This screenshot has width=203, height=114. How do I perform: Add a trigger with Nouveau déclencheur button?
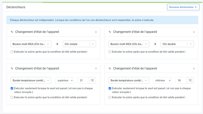[183, 7]
